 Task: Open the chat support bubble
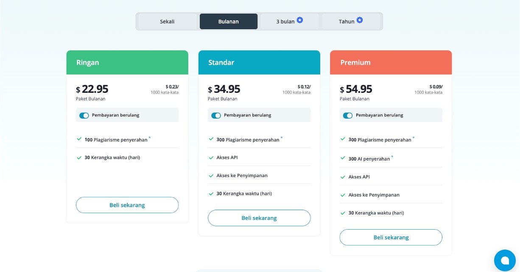click(x=505, y=260)
